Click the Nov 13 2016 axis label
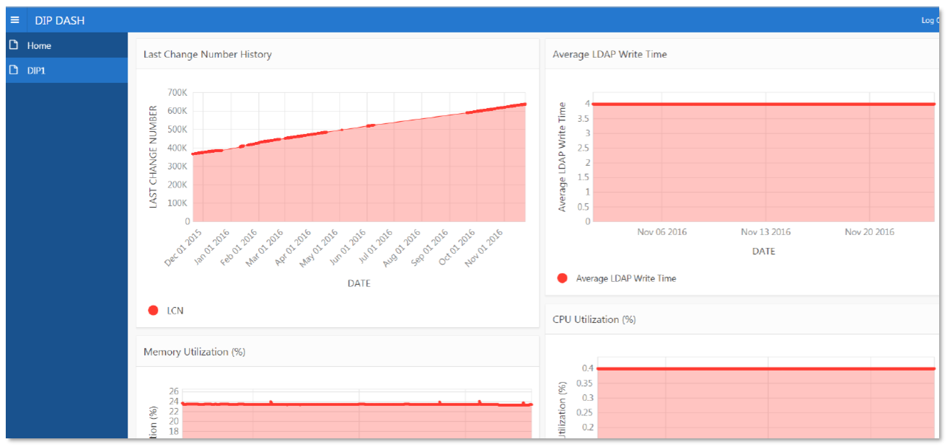This screenshot has width=950, height=447. coord(767,231)
